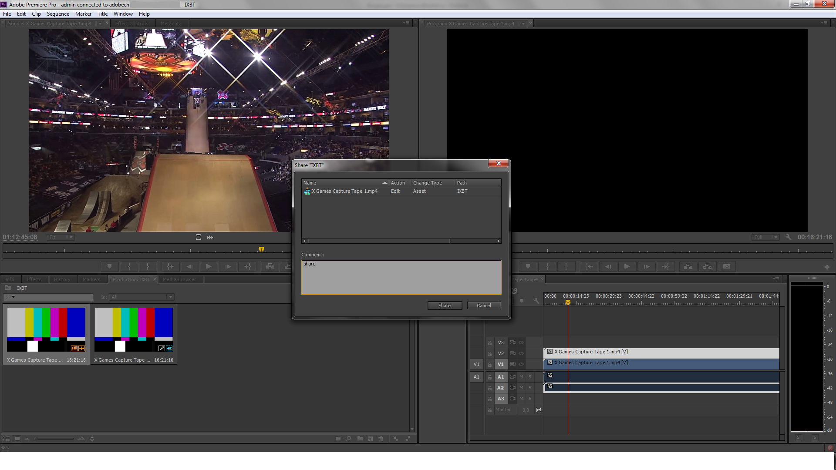
Task: Click Export Frame camera icon in Program monitor
Action: point(727,266)
